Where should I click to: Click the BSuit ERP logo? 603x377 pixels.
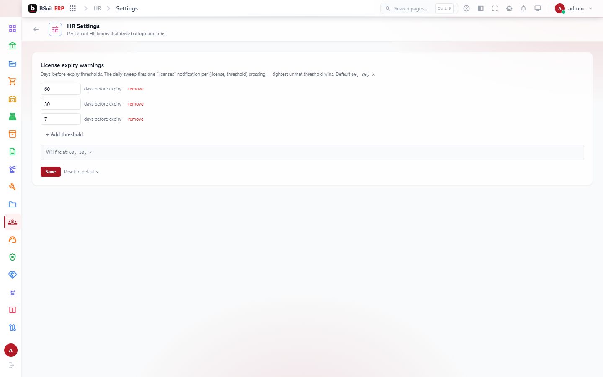coord(46,8)
